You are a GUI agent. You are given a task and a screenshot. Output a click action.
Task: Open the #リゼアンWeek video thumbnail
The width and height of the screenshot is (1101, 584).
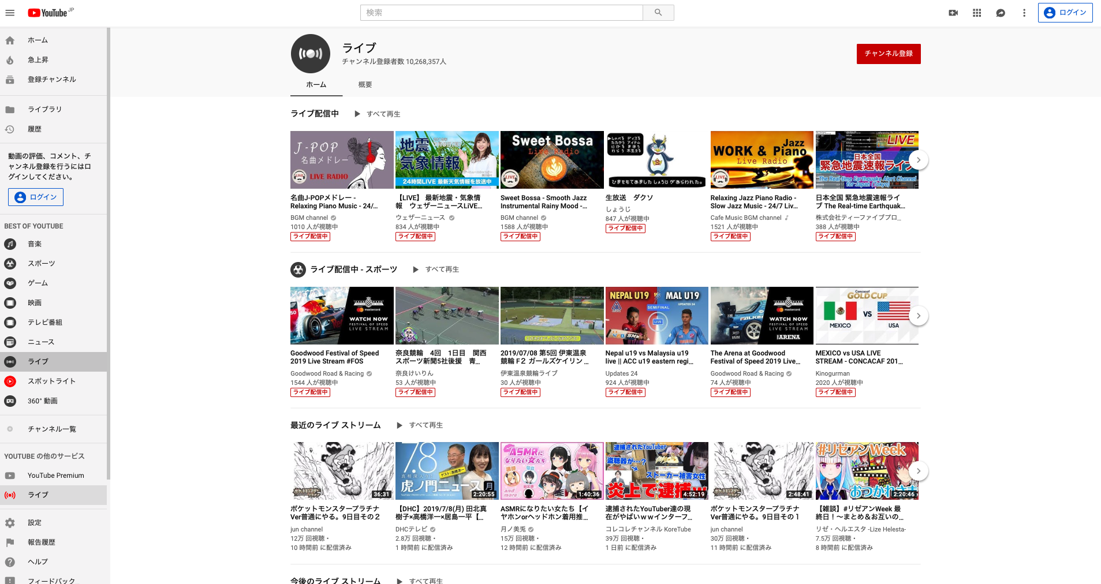tap(867, 471)
